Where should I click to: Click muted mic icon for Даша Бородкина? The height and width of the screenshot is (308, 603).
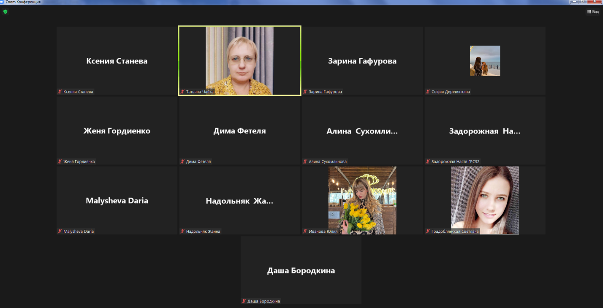click(x=244, y=301)
